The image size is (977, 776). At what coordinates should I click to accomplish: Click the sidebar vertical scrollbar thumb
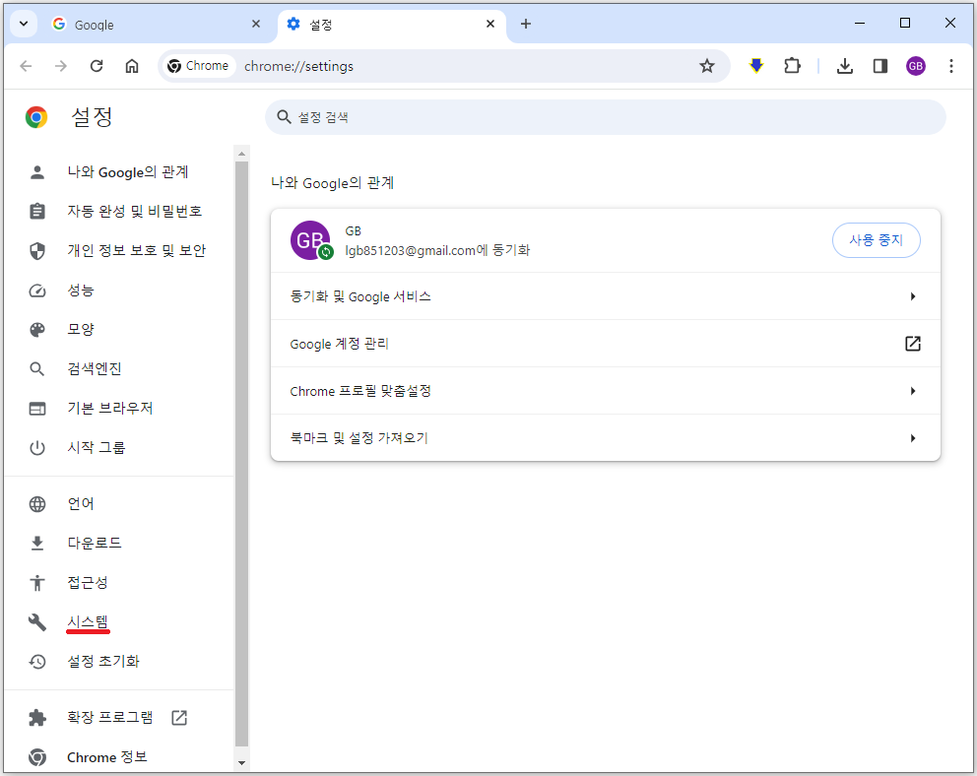pyautogui.click(x=241, y=454)
